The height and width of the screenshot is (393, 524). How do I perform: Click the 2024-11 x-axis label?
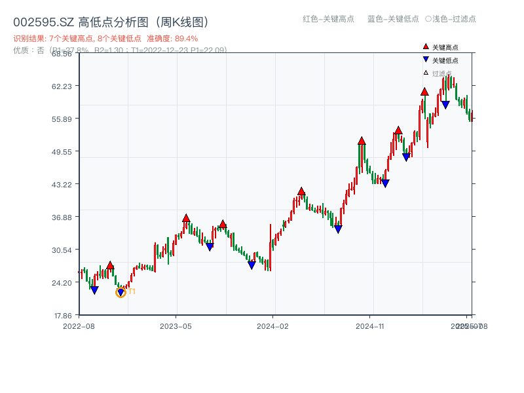(370, 326)
